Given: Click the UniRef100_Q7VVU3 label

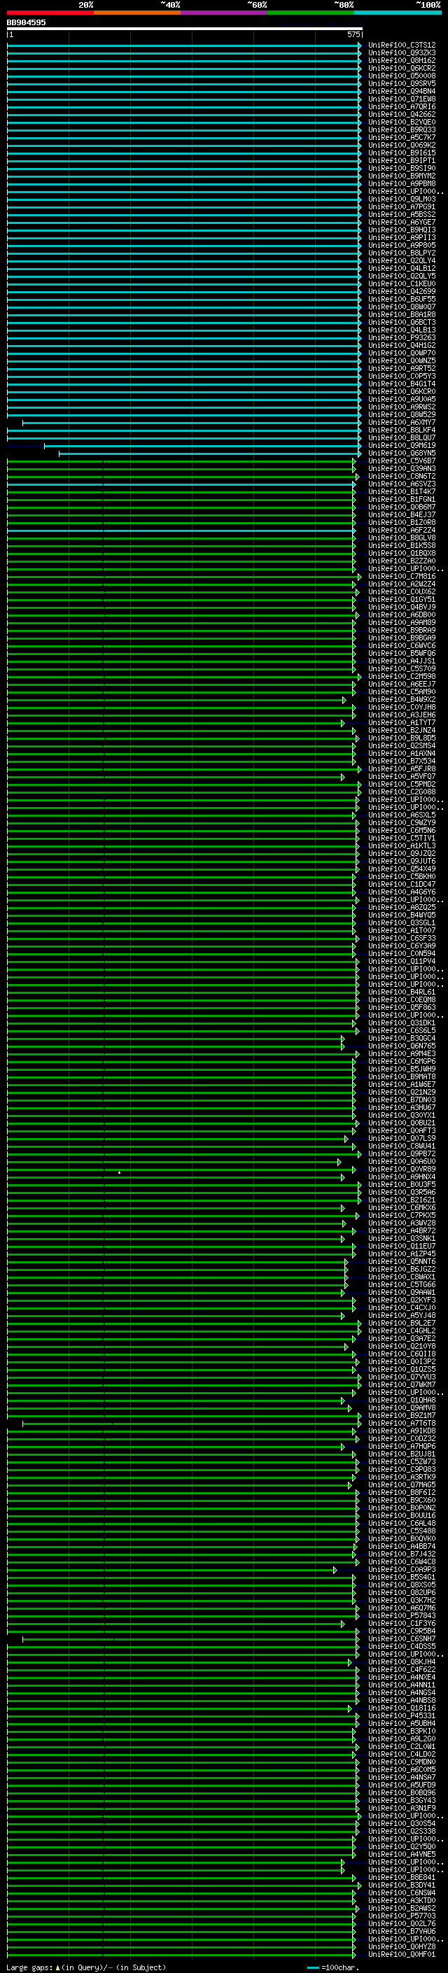Looking at the screenshot, I should pyautogui.click(x=401, y=1377).
